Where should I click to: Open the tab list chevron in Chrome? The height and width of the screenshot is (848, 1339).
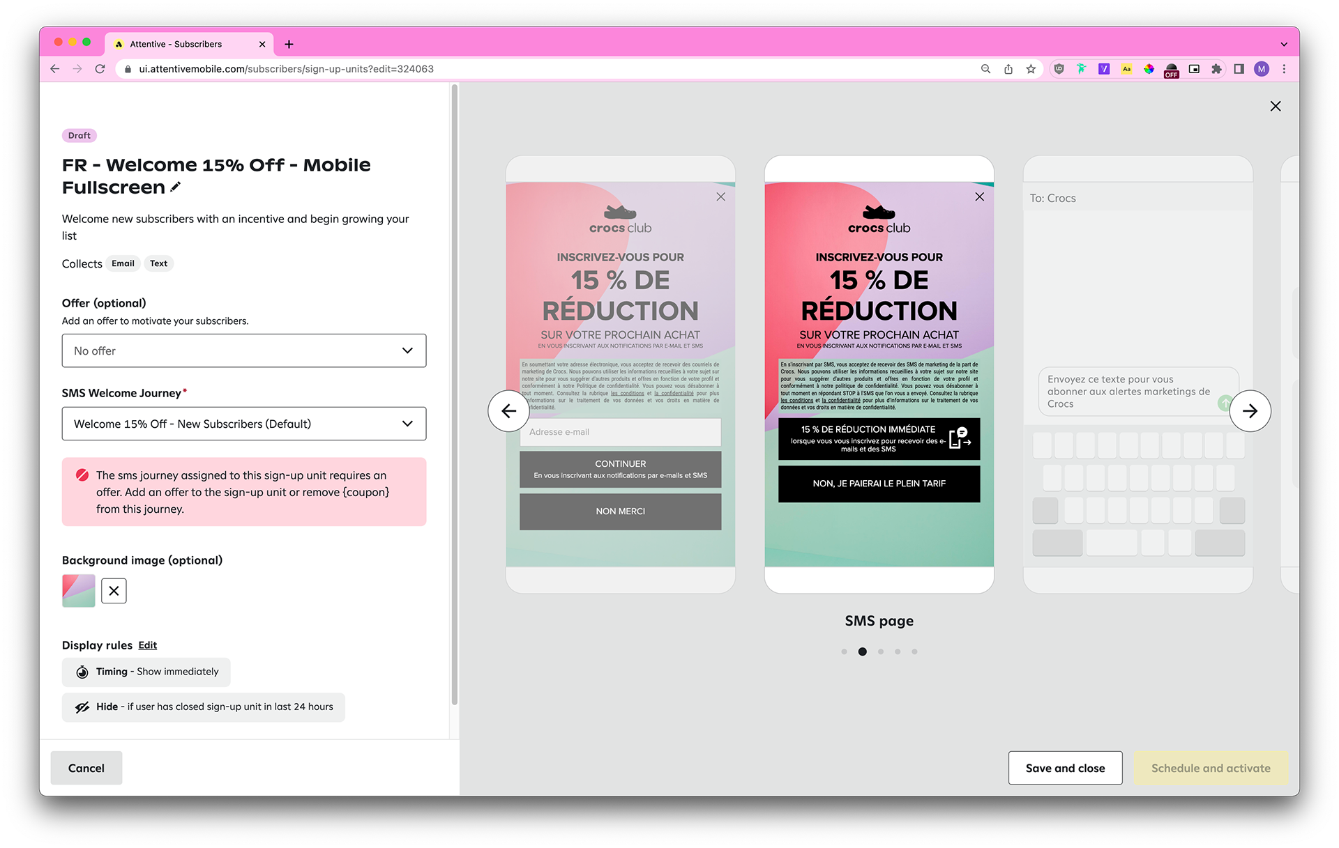[1284, 44]
